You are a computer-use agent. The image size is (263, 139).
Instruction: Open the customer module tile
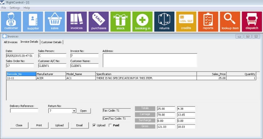(11, 22)
